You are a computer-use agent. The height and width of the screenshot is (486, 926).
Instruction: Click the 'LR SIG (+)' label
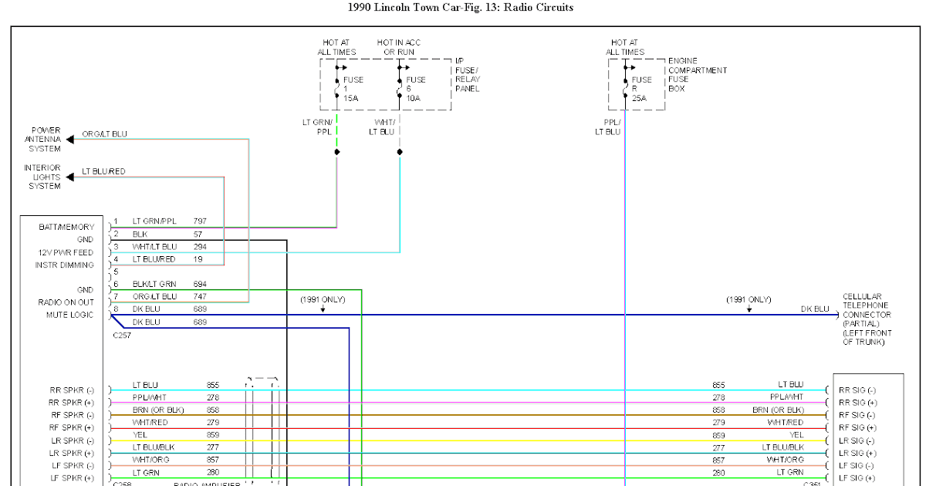click(x=858, y=453)
